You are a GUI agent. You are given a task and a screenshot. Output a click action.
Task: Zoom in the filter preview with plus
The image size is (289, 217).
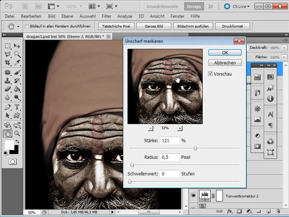click(x=180, y=128)
